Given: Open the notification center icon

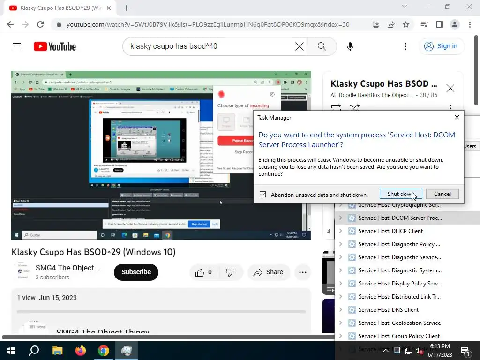Looking at the screenshot, I should pos(465,352).
